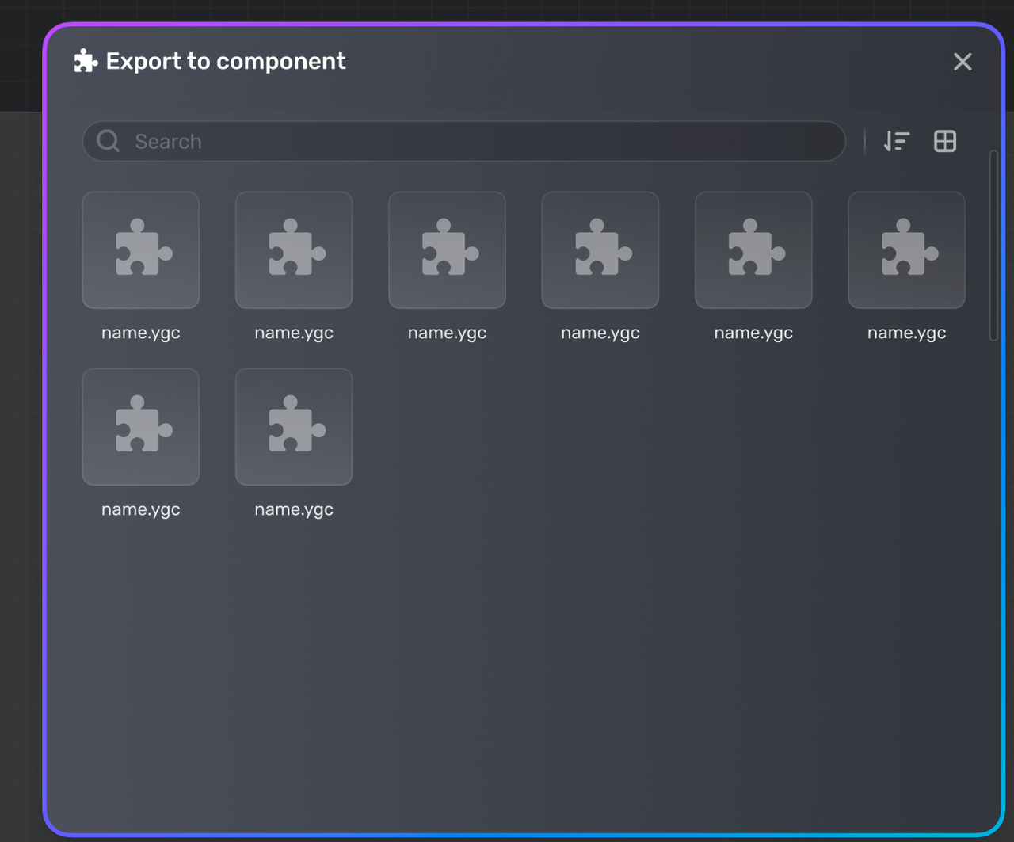1014x842 pixels.
Task: Click name.ygc label under second bottom-row thumbnail
Action: (294, 509)
